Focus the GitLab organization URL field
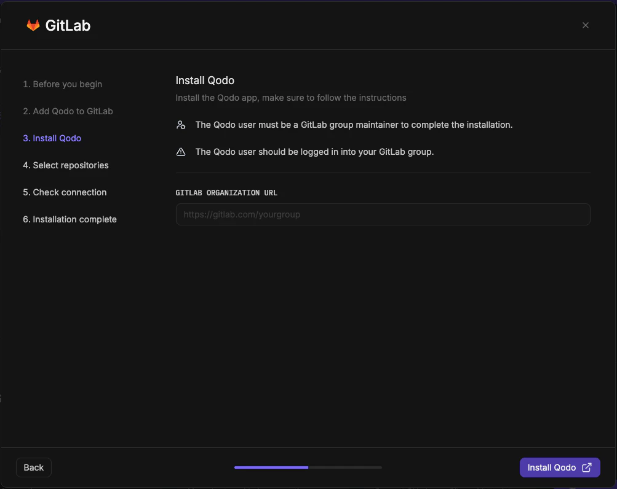 tap(383, 214)
